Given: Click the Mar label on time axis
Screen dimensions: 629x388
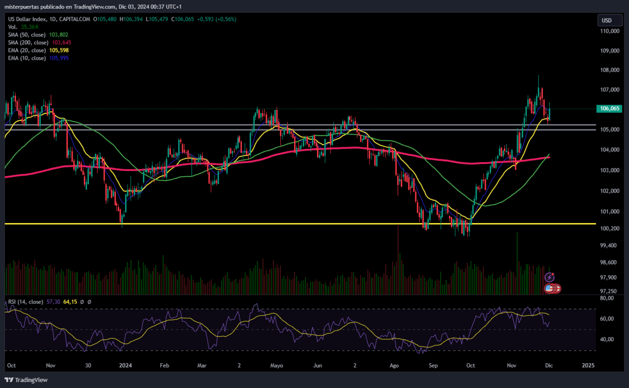Looking at the screenshot, I should tap(202, 365).
